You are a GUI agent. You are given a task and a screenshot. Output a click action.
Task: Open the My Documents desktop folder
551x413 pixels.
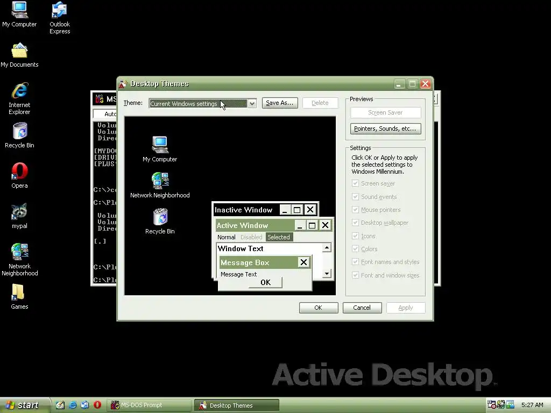coord(19,50)
